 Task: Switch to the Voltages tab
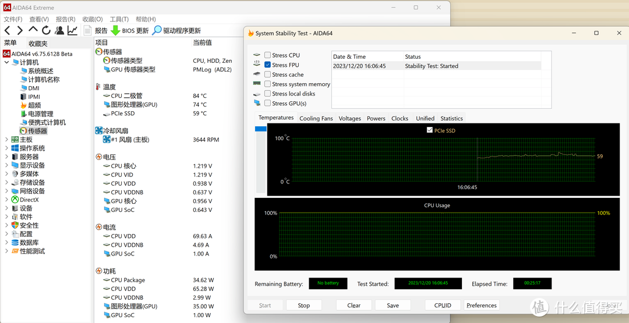click(x=350, y=118)
